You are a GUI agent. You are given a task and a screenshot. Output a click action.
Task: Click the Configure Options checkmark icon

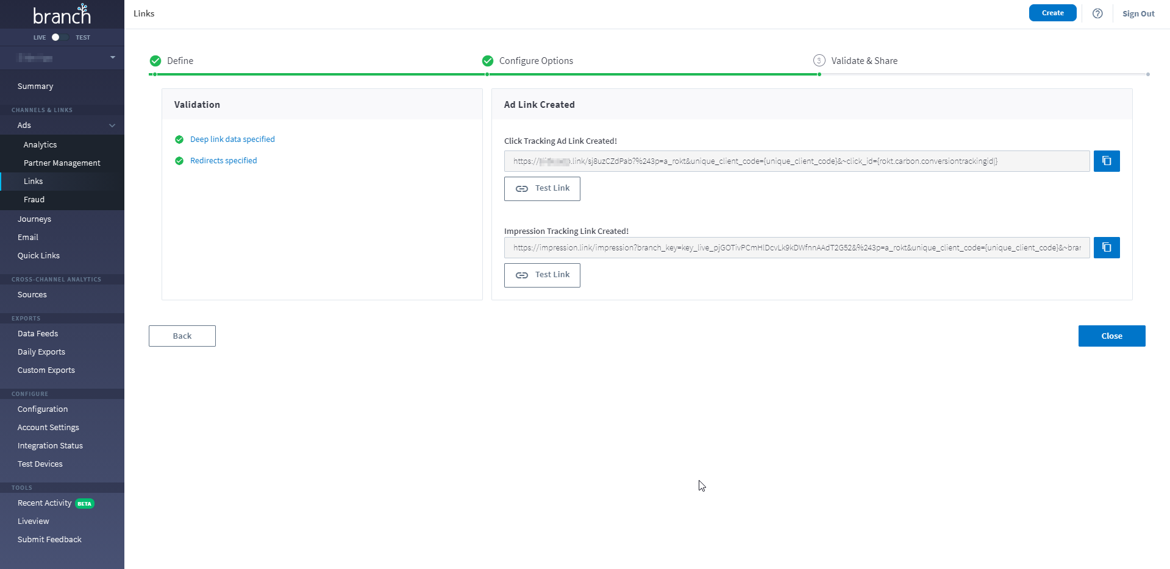pyautogui.click(x=487, y=61)
